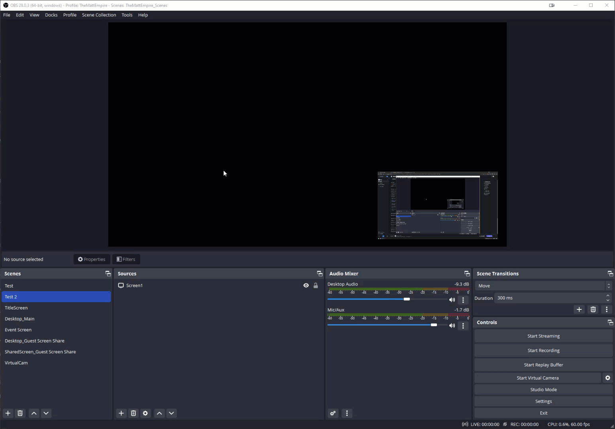Screen dimensions: 615x429
Task: Move source down using arrow icon
Action: 171,413
